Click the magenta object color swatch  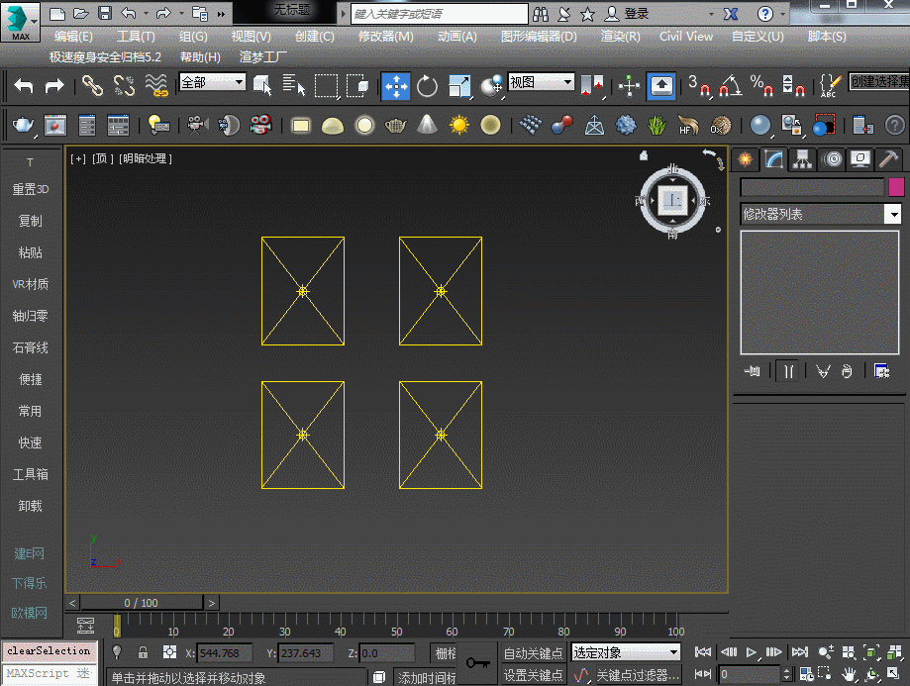(896, 187)
